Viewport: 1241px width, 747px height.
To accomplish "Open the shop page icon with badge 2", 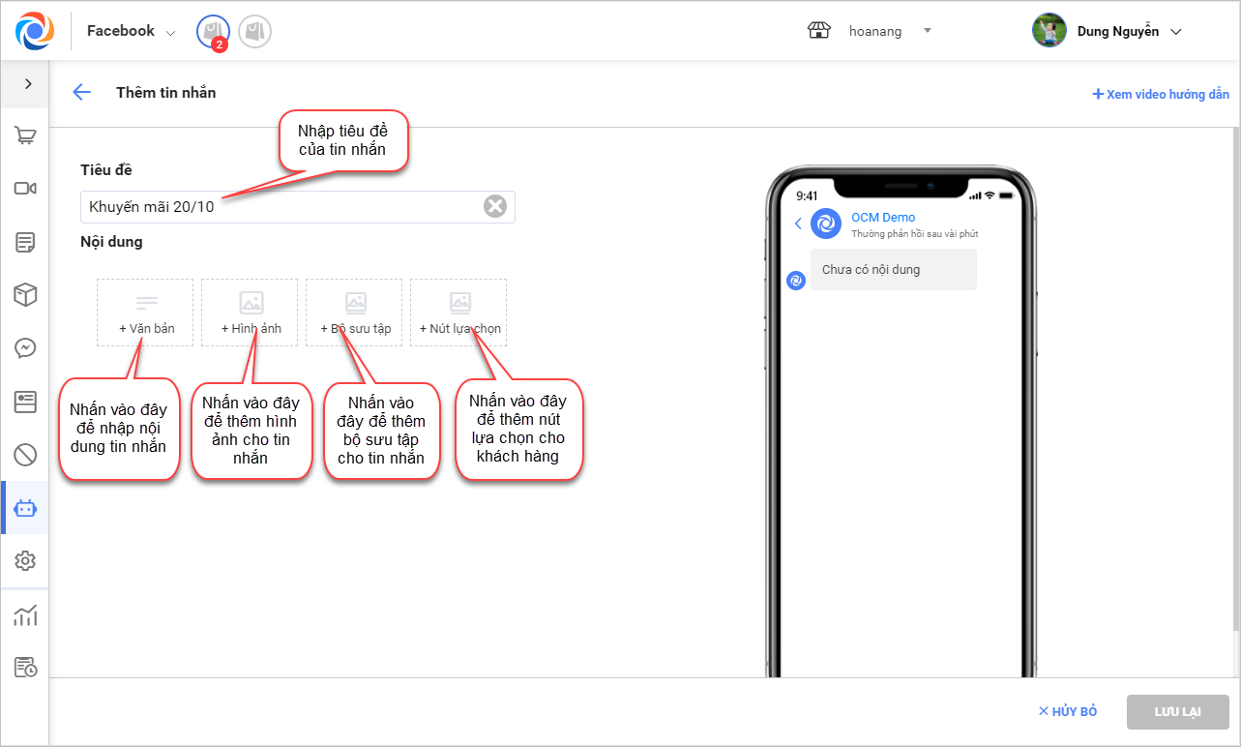I will coord(213,32).
